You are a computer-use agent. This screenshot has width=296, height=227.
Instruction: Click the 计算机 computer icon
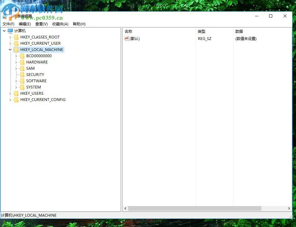10,31
